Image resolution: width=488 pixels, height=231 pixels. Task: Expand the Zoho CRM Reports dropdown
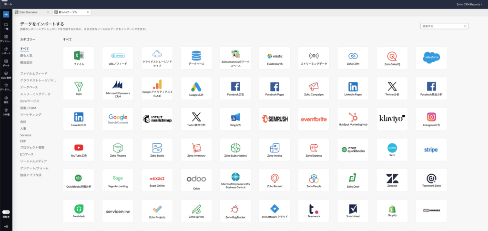click(x=470, y=4)
